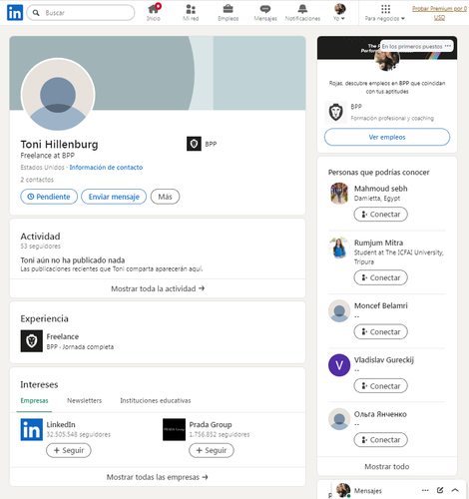Open Notificaciones bell icon
Screen dimensions: 469x499
302,12
